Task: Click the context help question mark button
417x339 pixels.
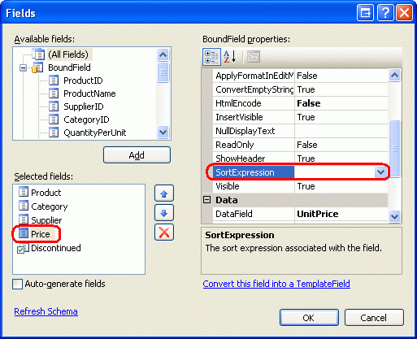Action: click(385, 13)
